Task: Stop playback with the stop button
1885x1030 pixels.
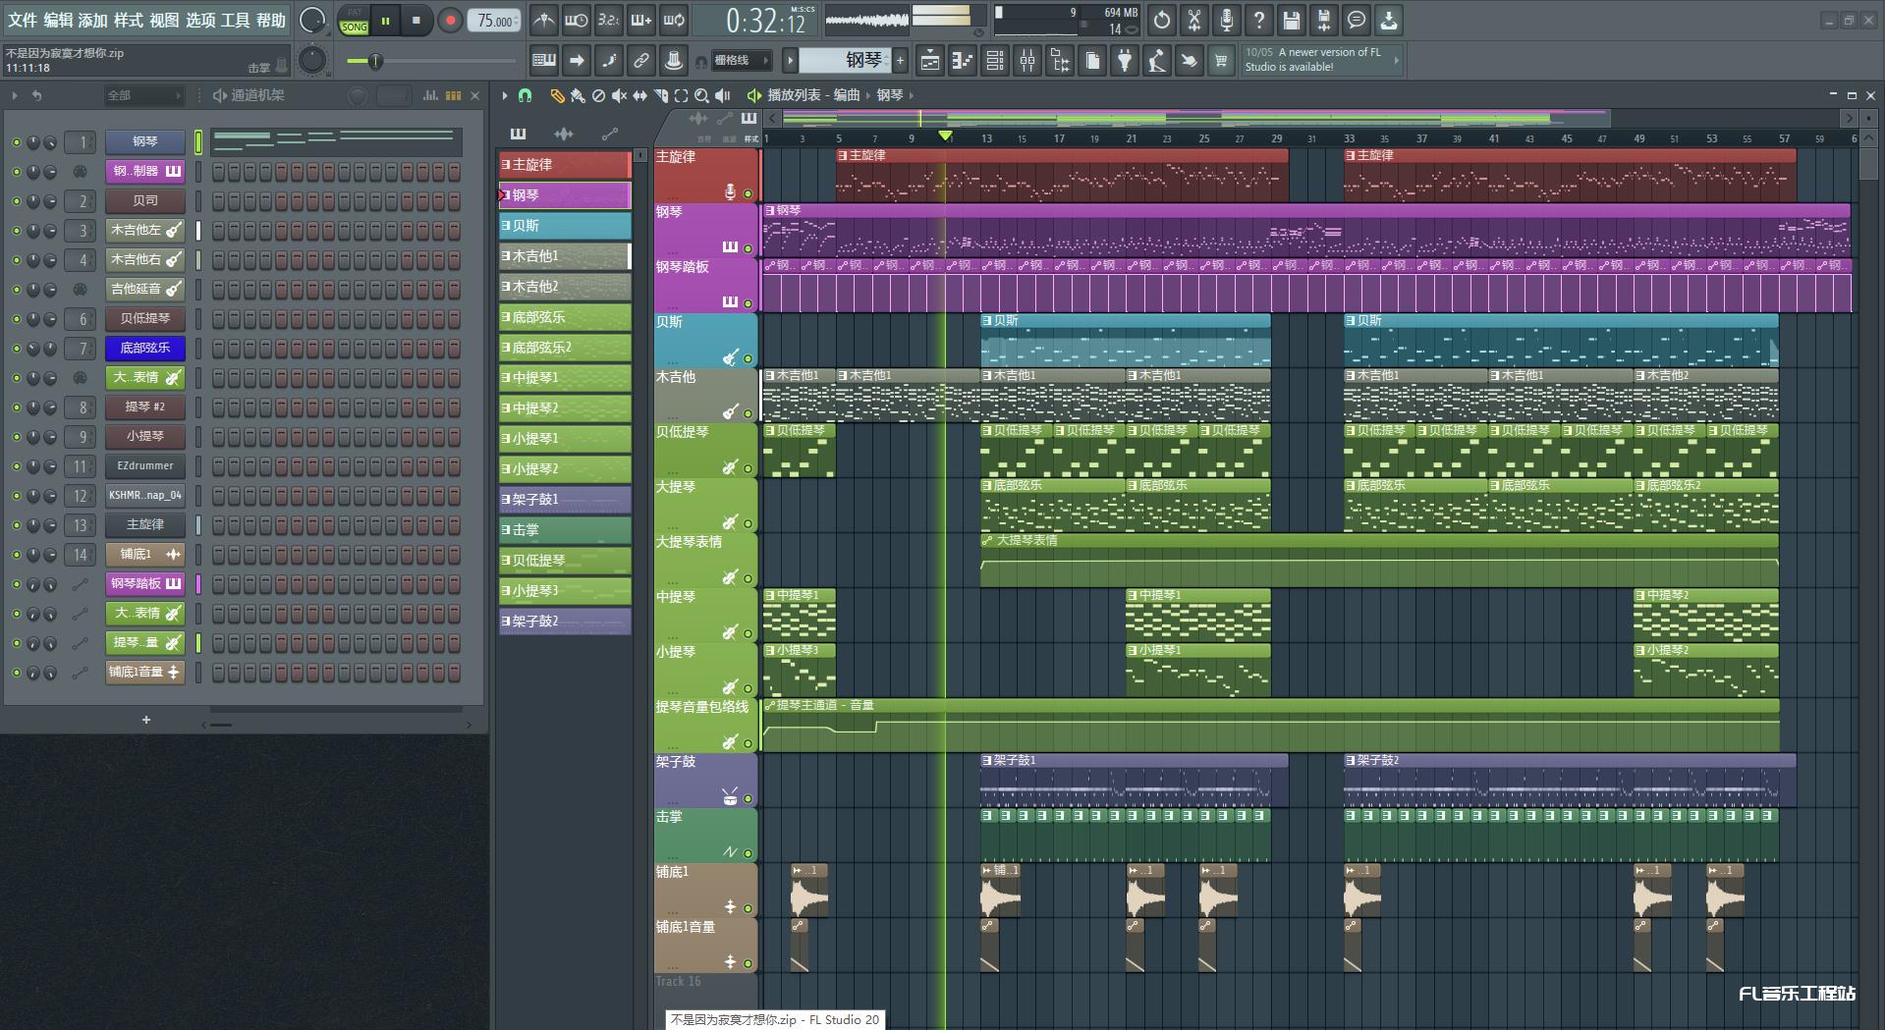Action: (x=416, y=20)
